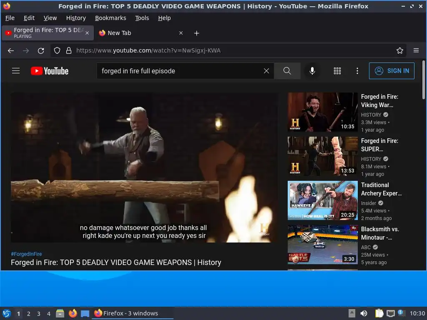Image resolution: width=427 pixels, height=320 pixels.
Task: Open the network monitor tray icon
Action: click(x=391, y=313)
